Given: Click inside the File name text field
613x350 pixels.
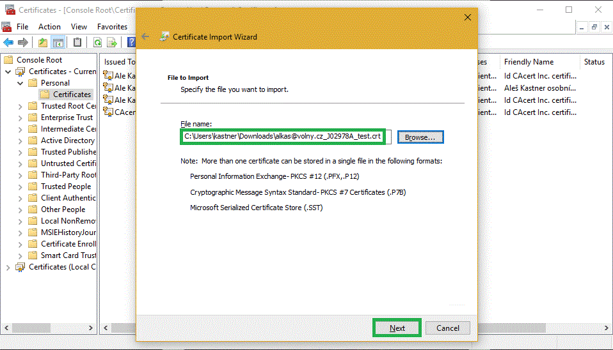Looking at the screenshot, I should point(282,137).
